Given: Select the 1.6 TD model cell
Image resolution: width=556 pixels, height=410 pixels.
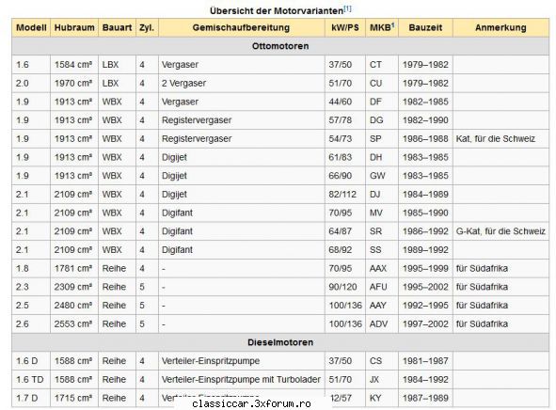Looking at the screenshot, I should 31,380.
